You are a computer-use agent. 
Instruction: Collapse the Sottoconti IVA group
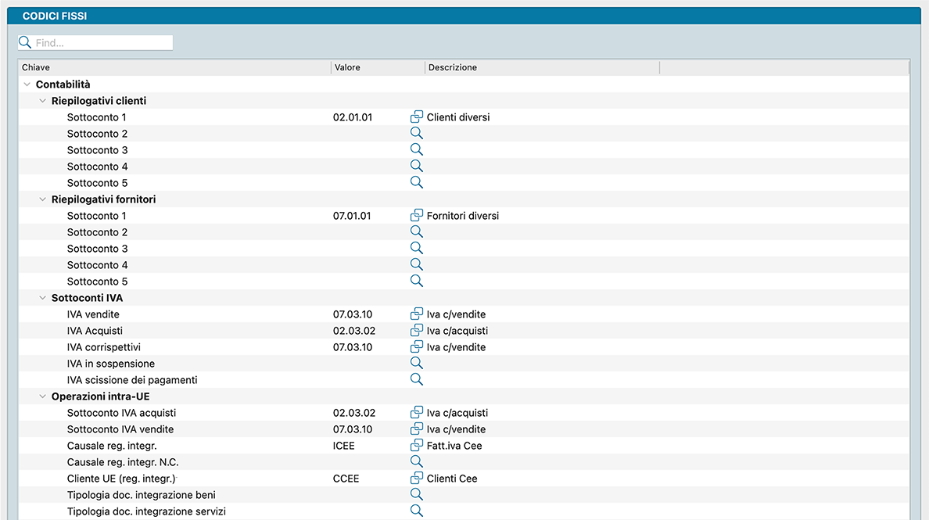[x=43, y=298]
